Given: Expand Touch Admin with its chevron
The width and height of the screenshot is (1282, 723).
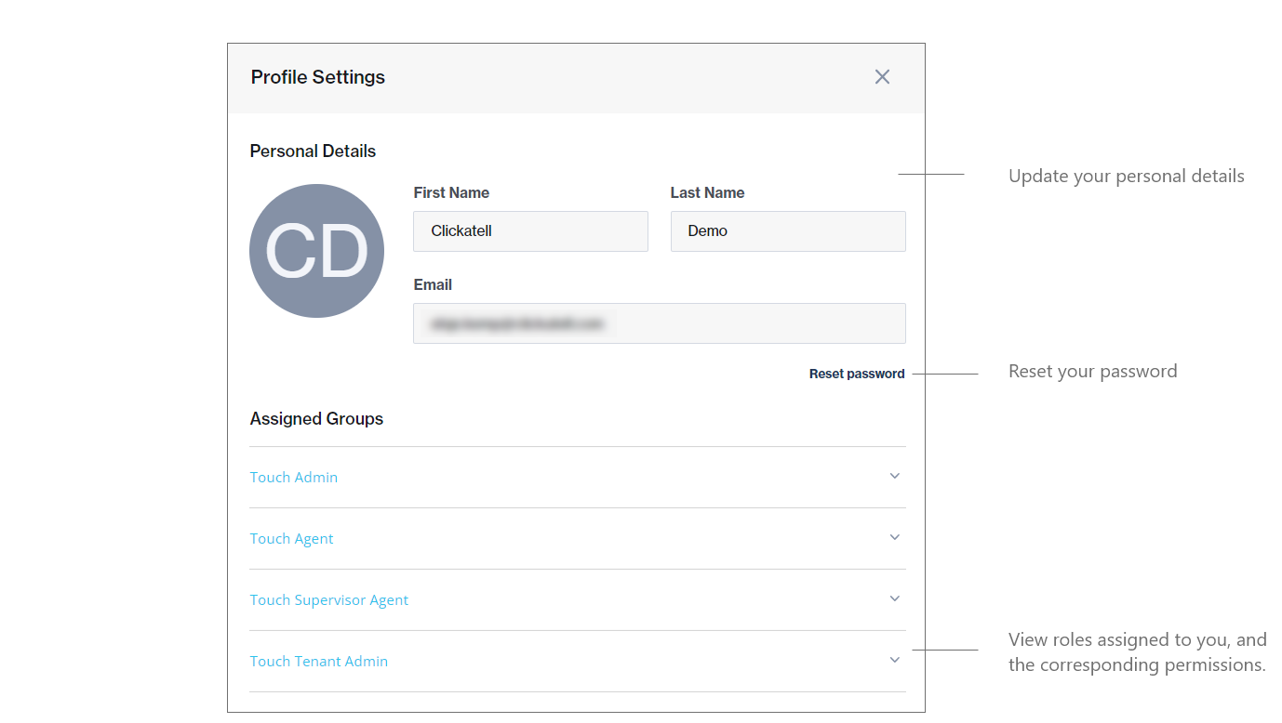Looking at the screenshot, I should pyautogui.click(x=894, y=477).
